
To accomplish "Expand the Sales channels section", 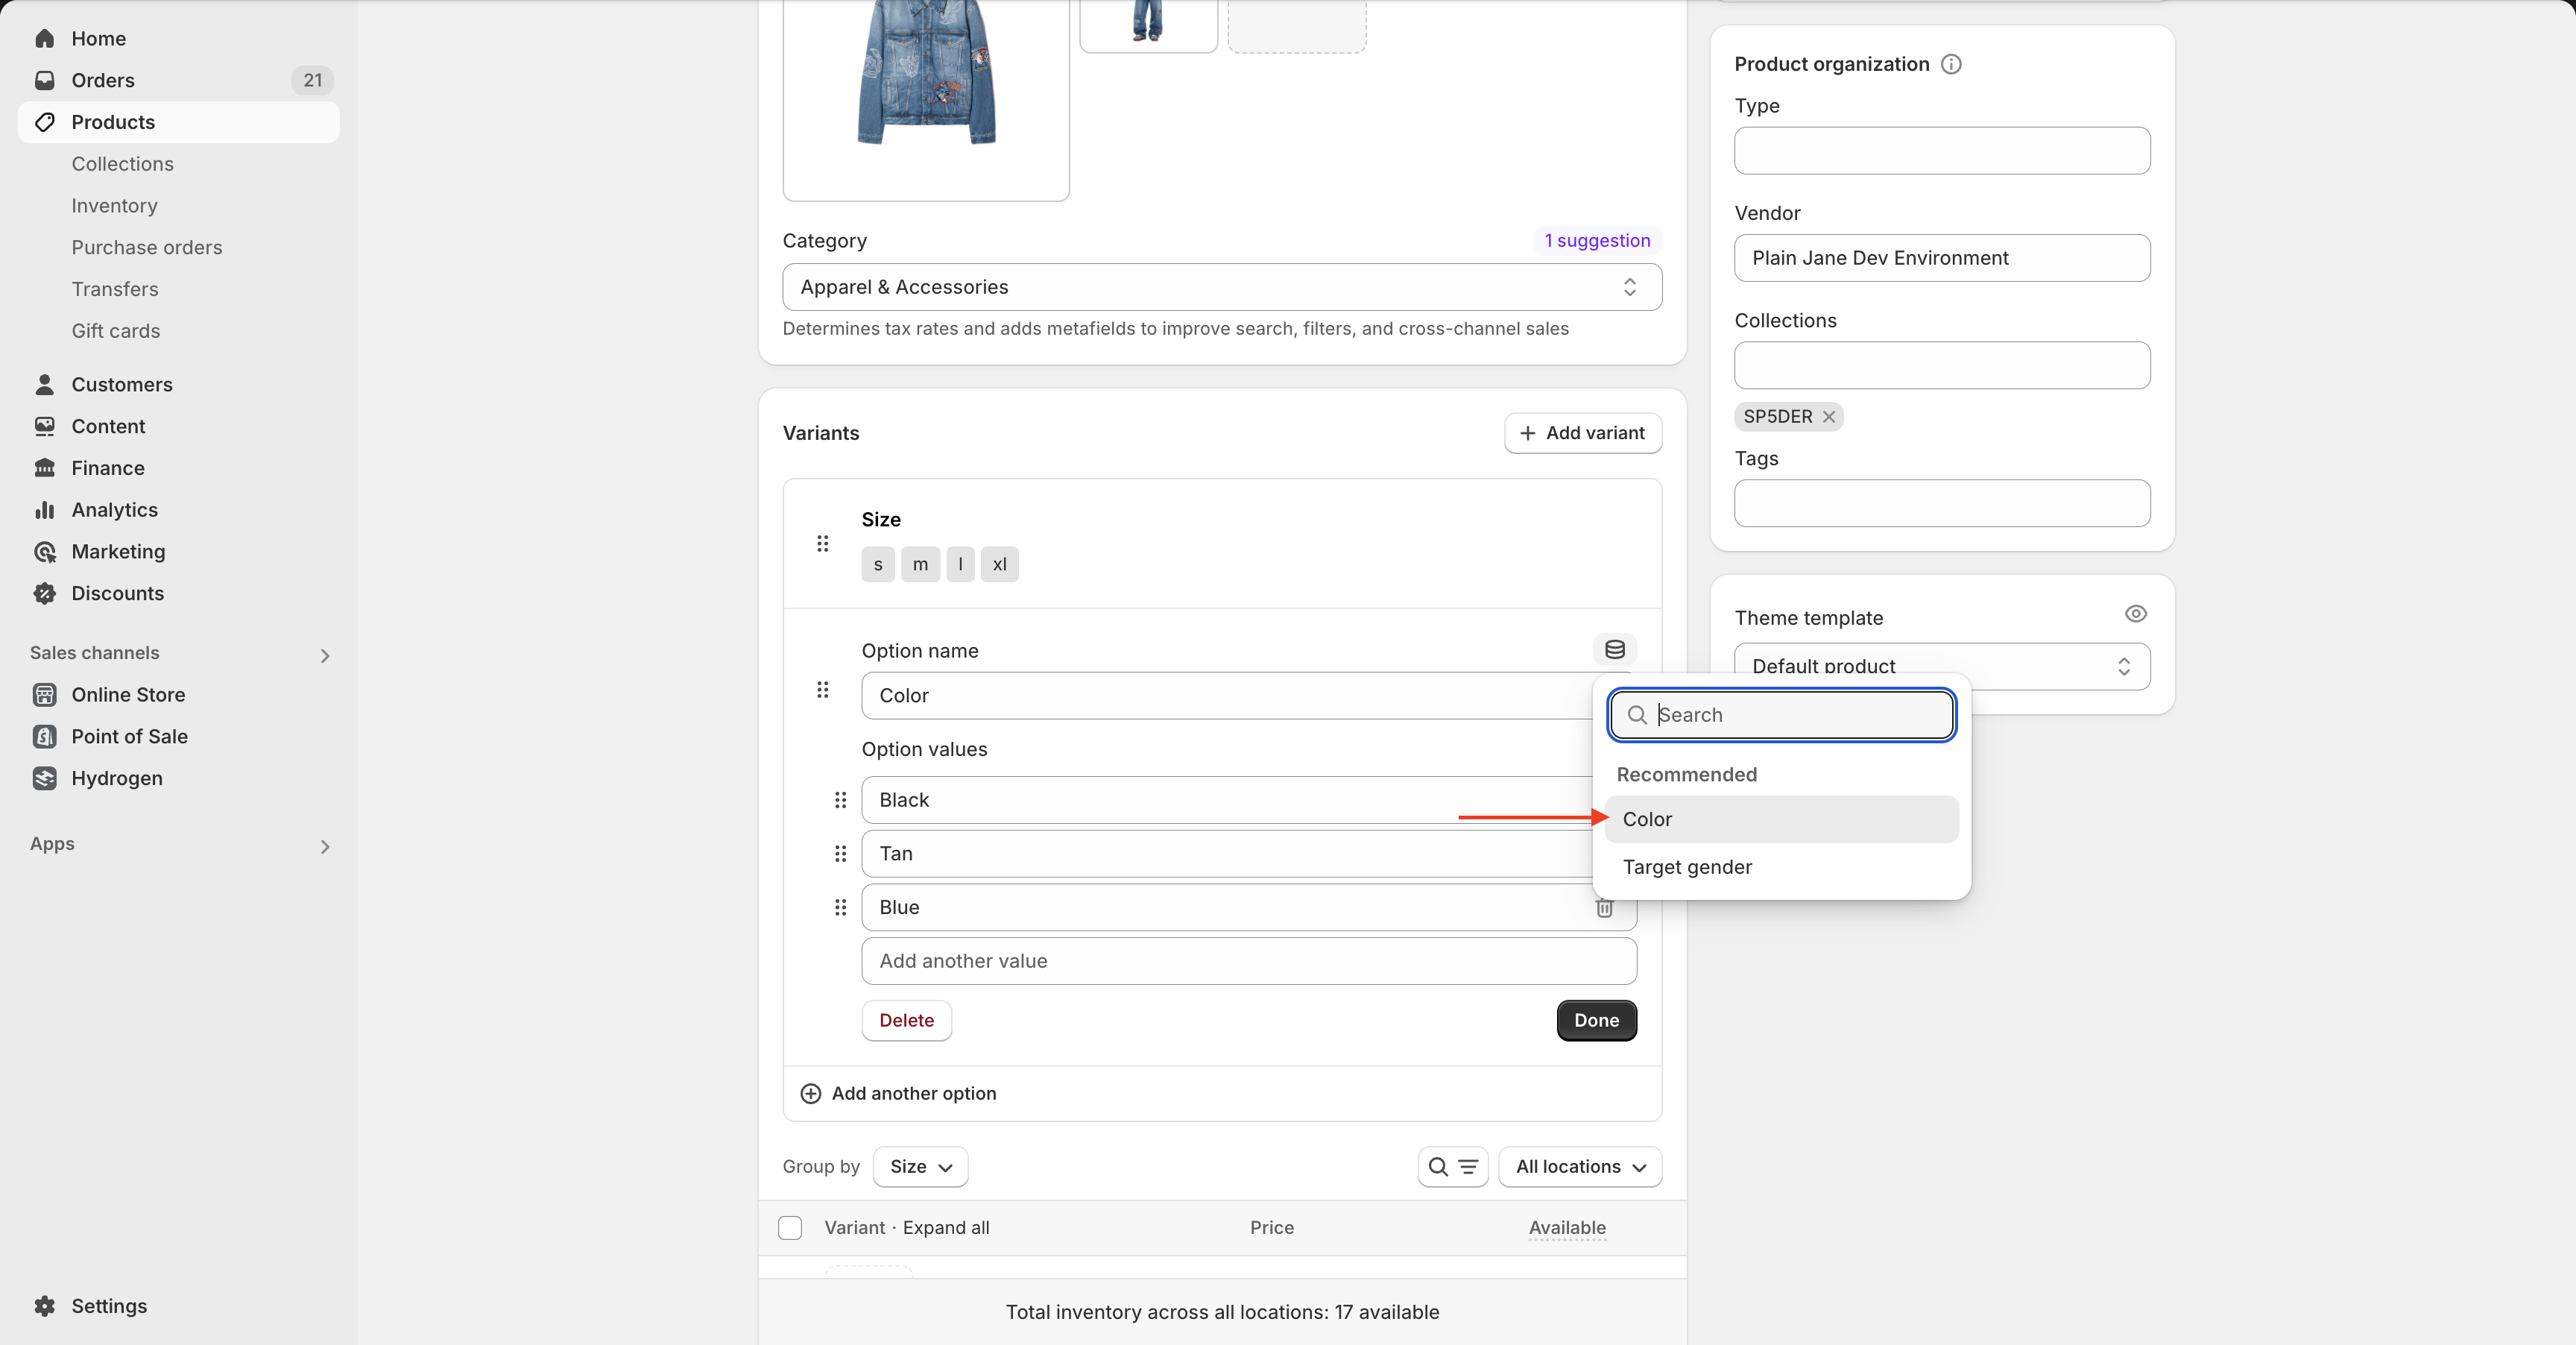I will [324, 655].
